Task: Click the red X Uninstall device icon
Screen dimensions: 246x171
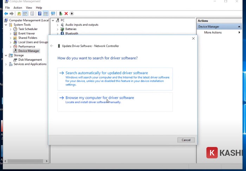Action: [x=66, y=14]
